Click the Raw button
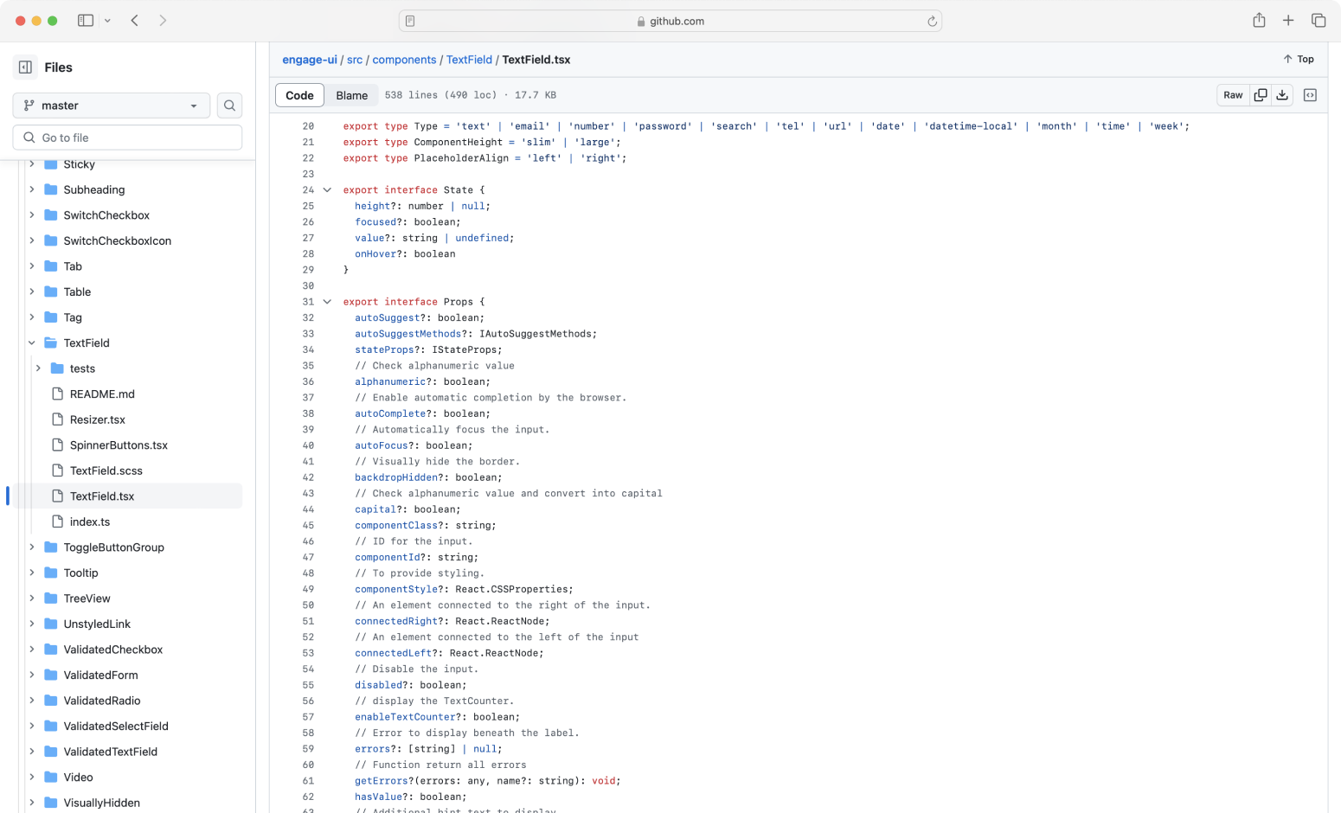 [1233, 95]
